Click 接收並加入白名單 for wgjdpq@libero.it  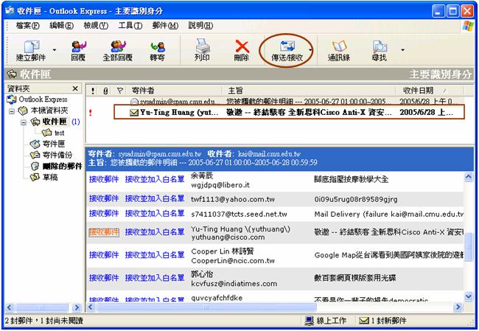[155, 179]
